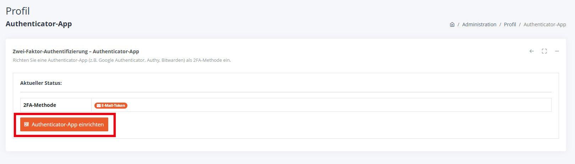Viewport: 575px width, 164px height.
Task: Toggle fullscreen for the 2FA card
Action: coord(544,51)
